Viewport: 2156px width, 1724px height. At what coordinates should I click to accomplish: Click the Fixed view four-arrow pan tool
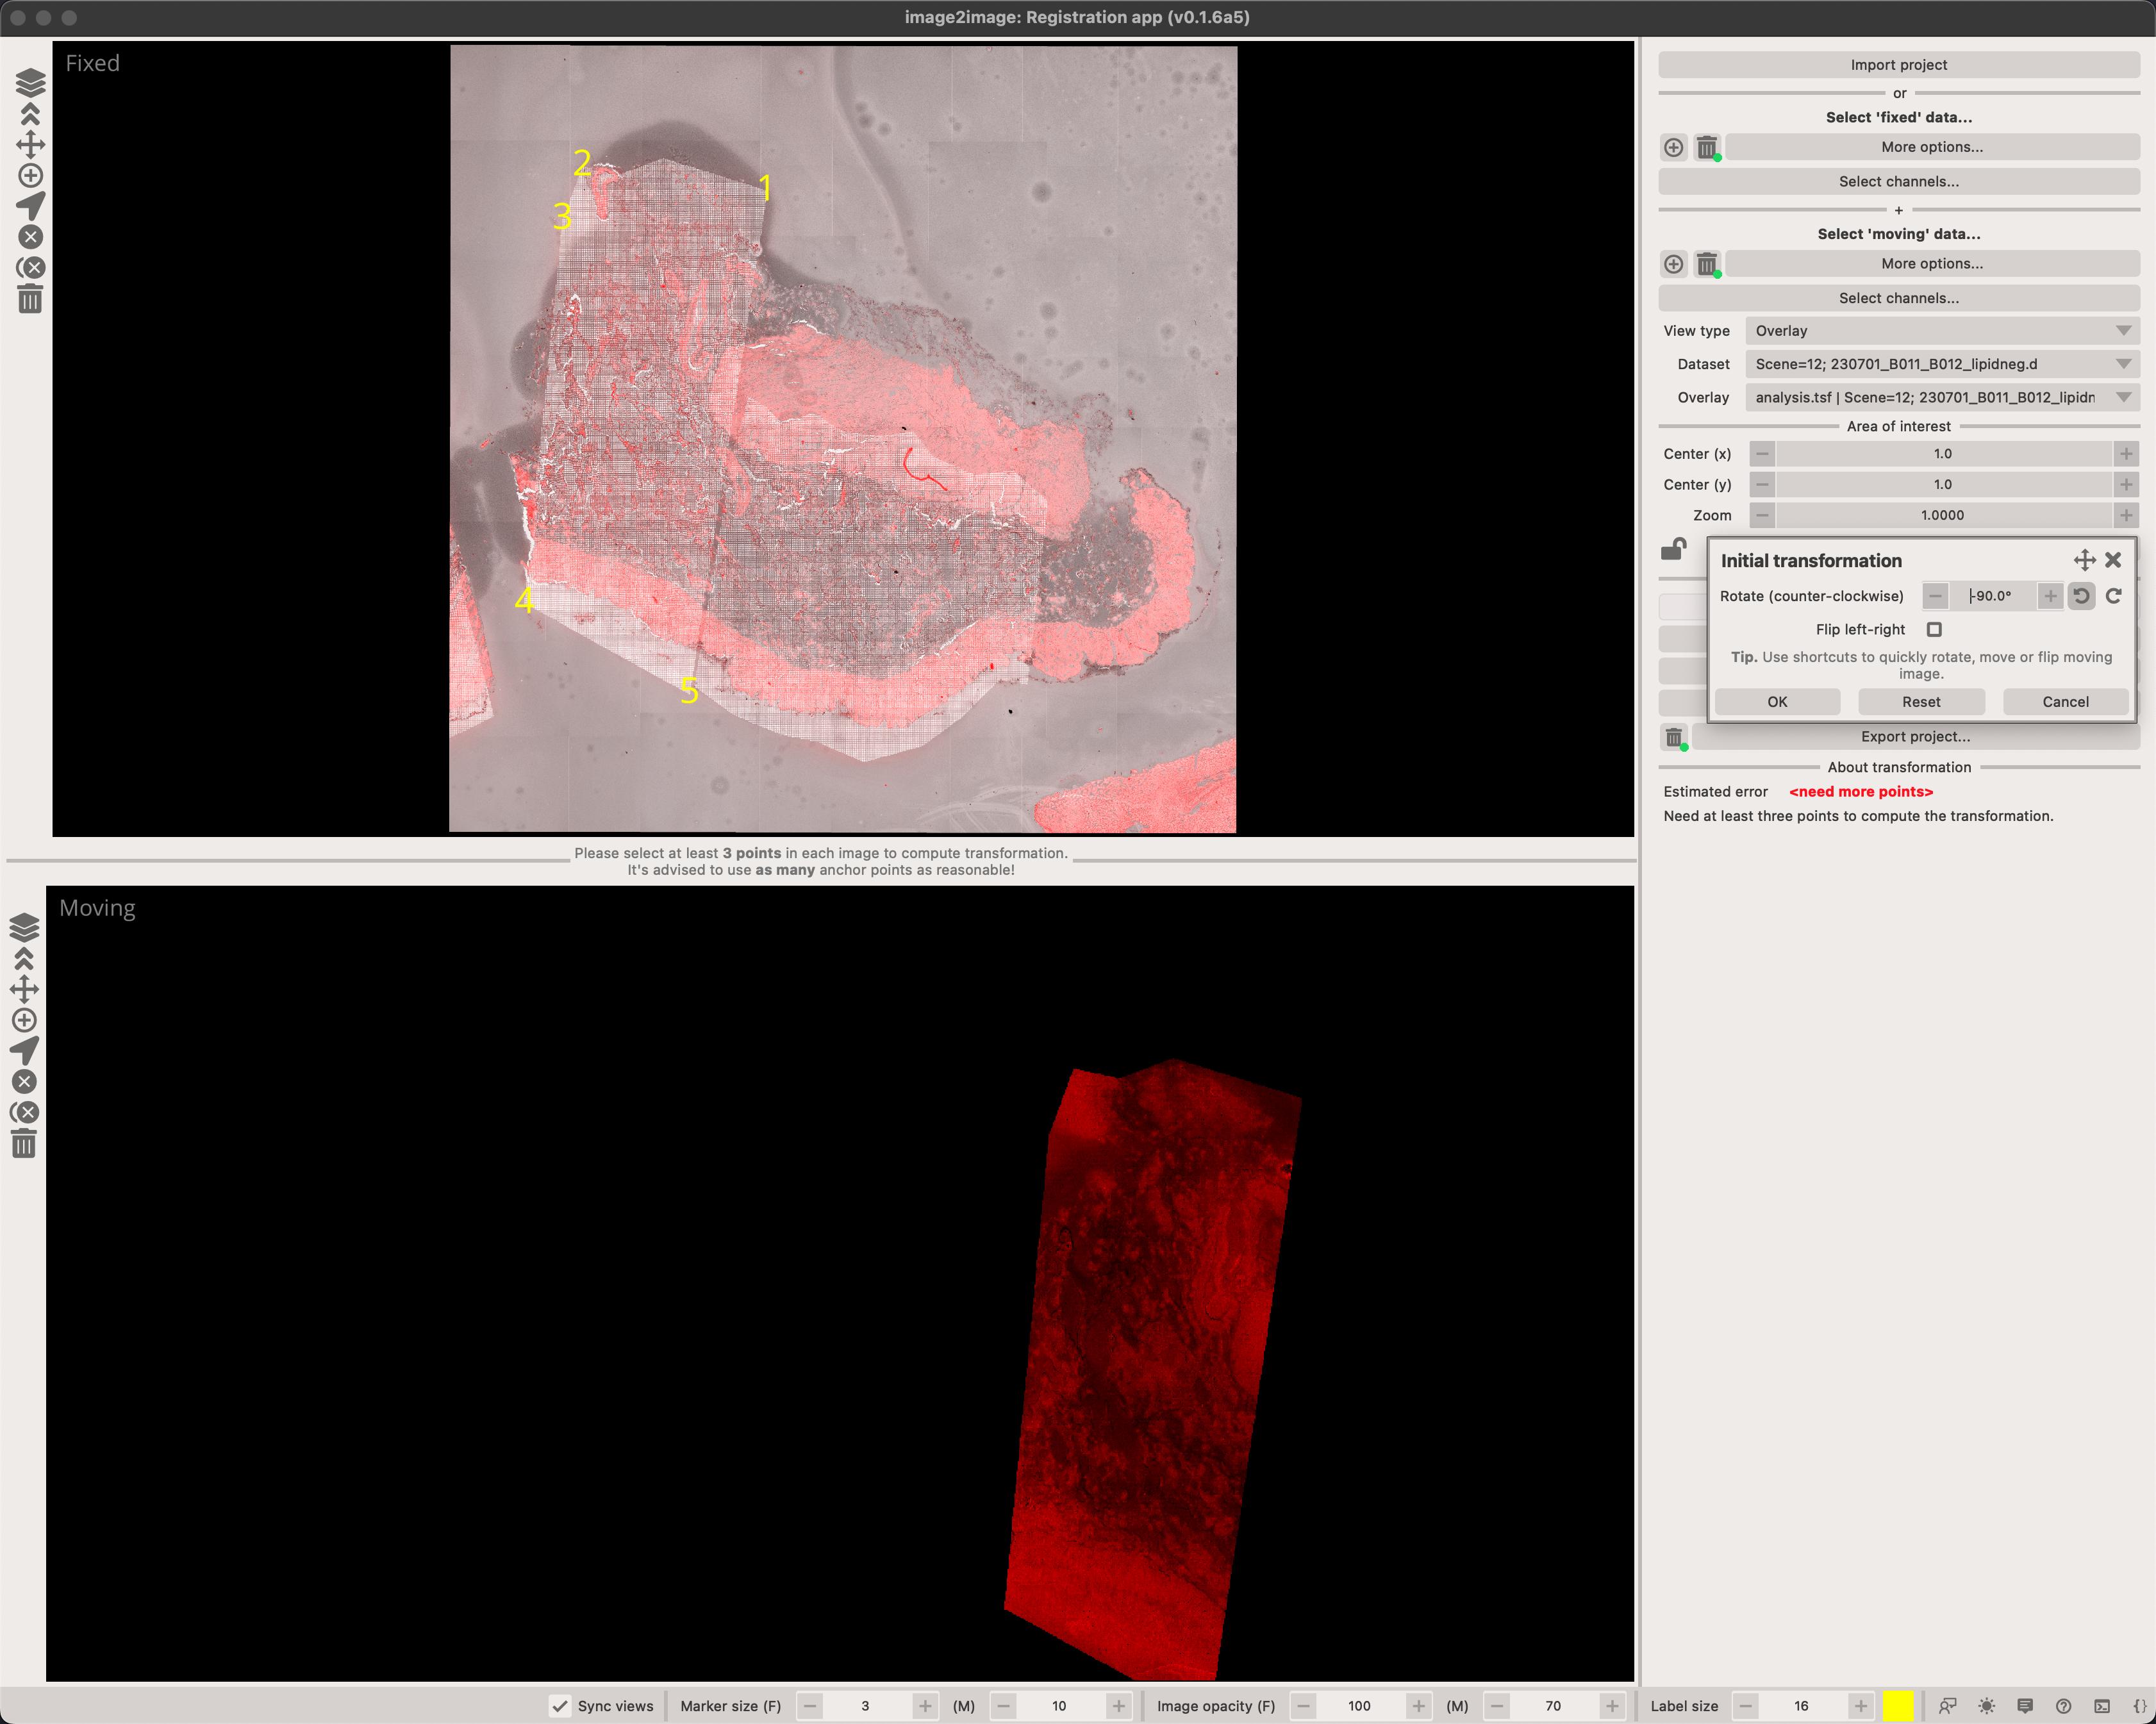point(30,144)
